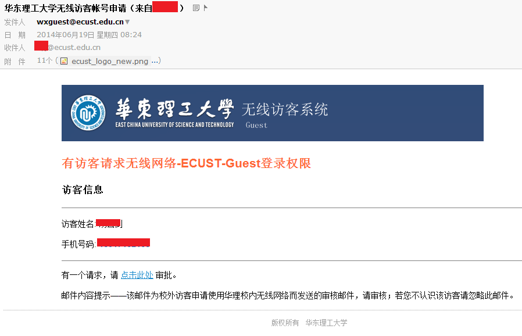Click the email subject 华东理工大学无线访客帐号申请
The height and width of the screenshot is (336, 522).
pos(65,8)
